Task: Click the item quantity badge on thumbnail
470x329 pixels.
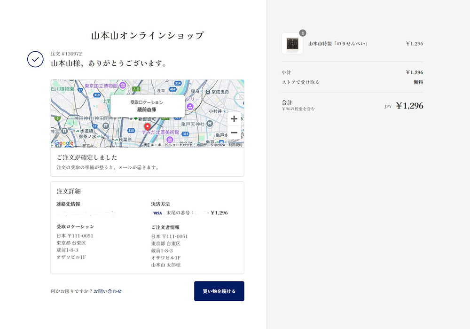Action: pyautogui.click(x=303, y=33)
